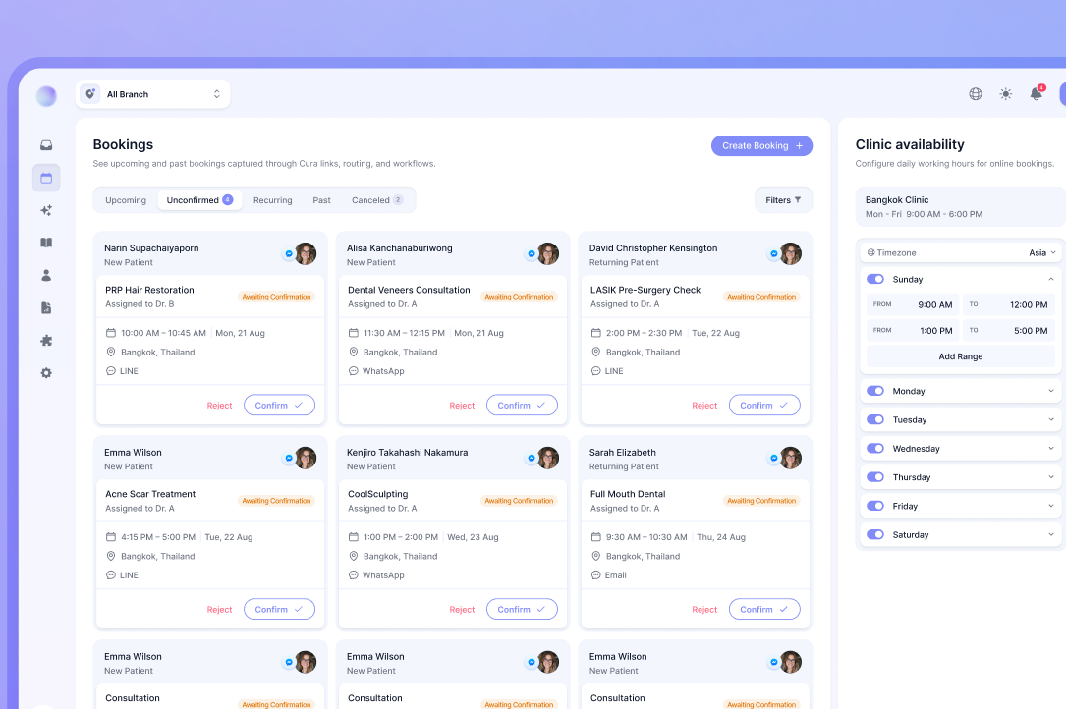Click Alisa Kanchanaburiwong's avatar photo
Viewport: 1066px width, 709px height.
click(x=548, y=253)
